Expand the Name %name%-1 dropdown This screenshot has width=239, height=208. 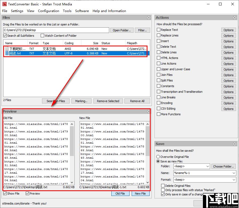[x=234, y=173]
